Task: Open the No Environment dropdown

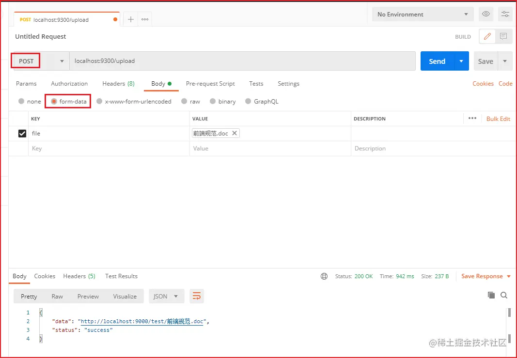Action: [x=423, y=14]
